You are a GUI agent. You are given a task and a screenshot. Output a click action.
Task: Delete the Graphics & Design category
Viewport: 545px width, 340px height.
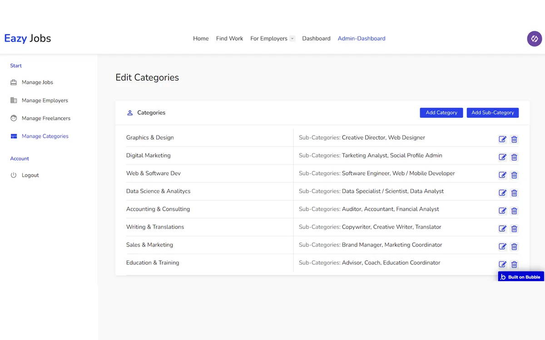514,139
